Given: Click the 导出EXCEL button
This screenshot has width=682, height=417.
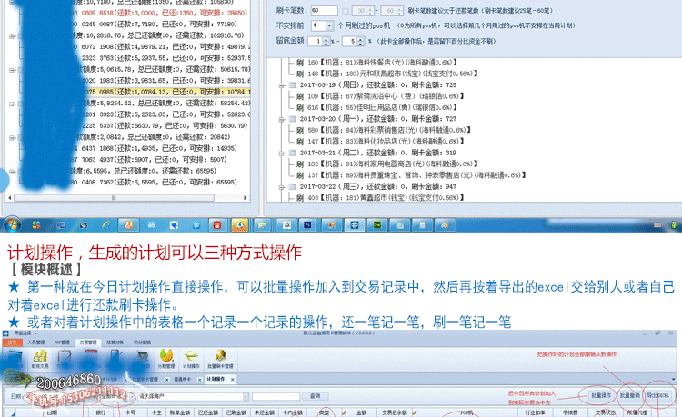Looking at the screenshot, I should (x=657, y=396).
